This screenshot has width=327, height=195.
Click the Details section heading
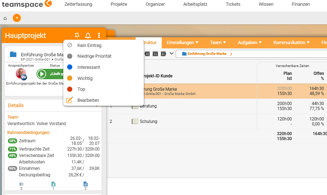pyautogui.click(x=16, y=105)
